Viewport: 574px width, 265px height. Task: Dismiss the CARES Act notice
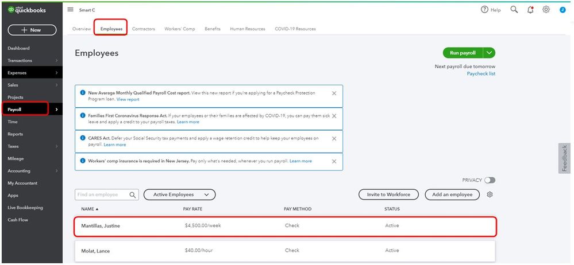tap(334, 139)
